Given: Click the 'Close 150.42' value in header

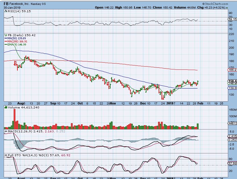Looking at the screenshot, I should click(x=162, y=7).
